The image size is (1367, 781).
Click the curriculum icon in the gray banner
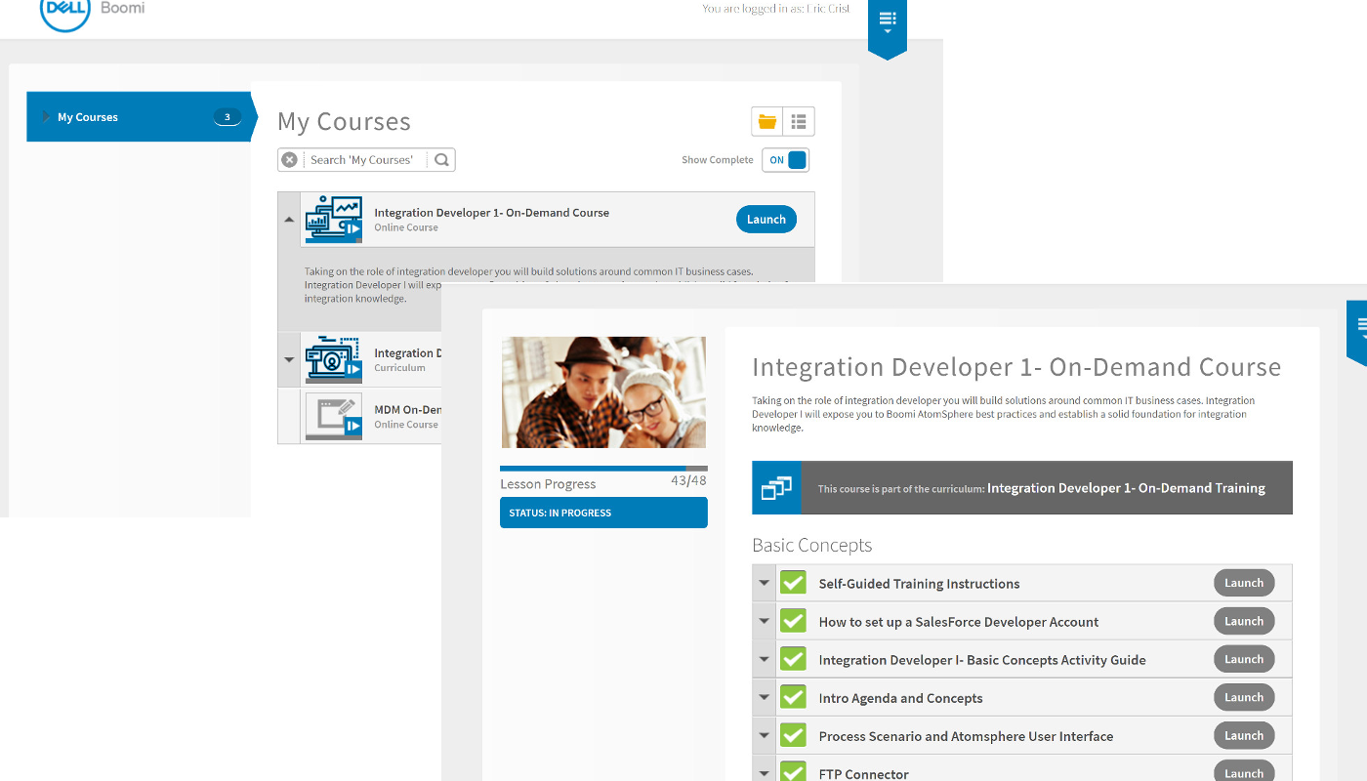(x=776, y=488)
